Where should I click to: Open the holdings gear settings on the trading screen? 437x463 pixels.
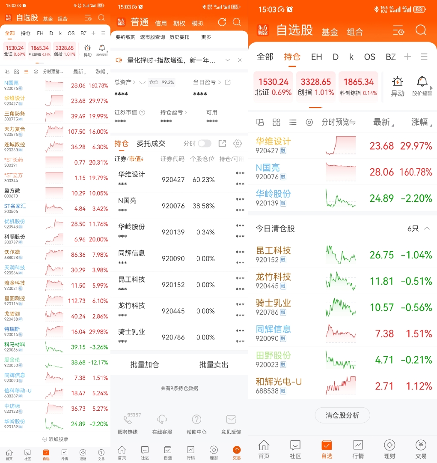point(238,144)
